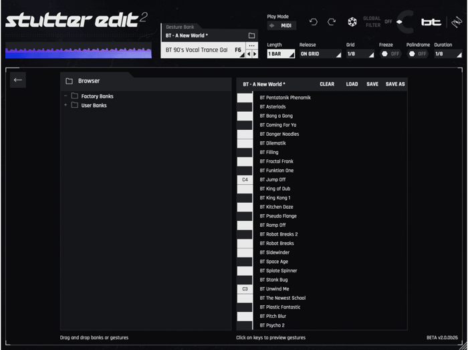The height and width of the screenshot is (350, 468).
Task: Click the SAVE AS button
Action: 395,84
